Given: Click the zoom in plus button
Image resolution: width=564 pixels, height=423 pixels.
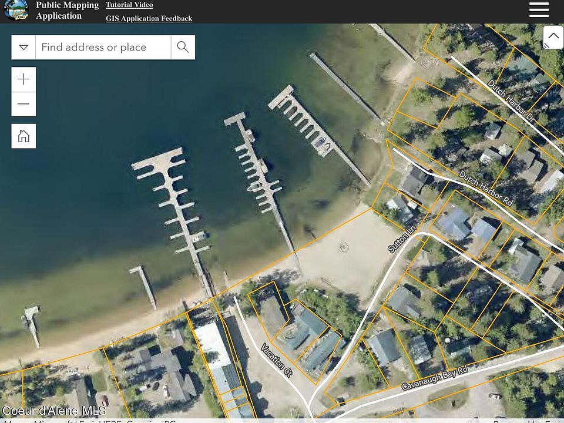Looking at the screenshot, I should pyautogui.click(x=23, y=79).
